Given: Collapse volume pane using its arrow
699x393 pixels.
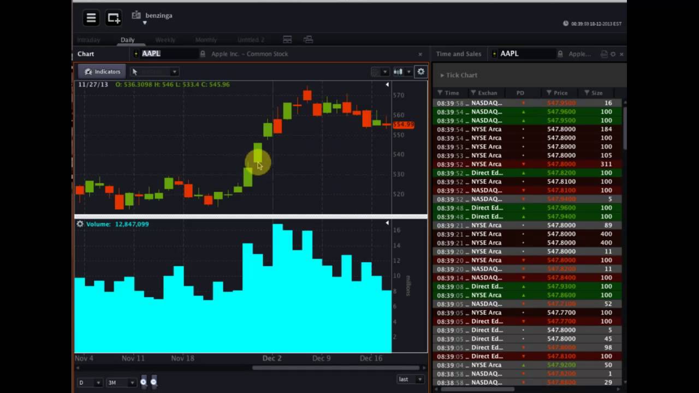Looking at the screenshot, I should pyautogui.click(x=387, y=223).
